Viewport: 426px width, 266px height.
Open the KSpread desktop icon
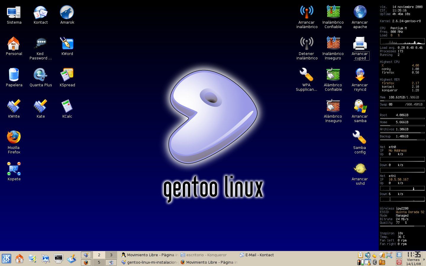click(x=67, y=75)
